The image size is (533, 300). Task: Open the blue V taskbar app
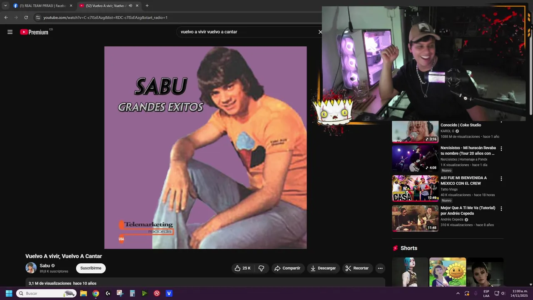pos(169,293)
